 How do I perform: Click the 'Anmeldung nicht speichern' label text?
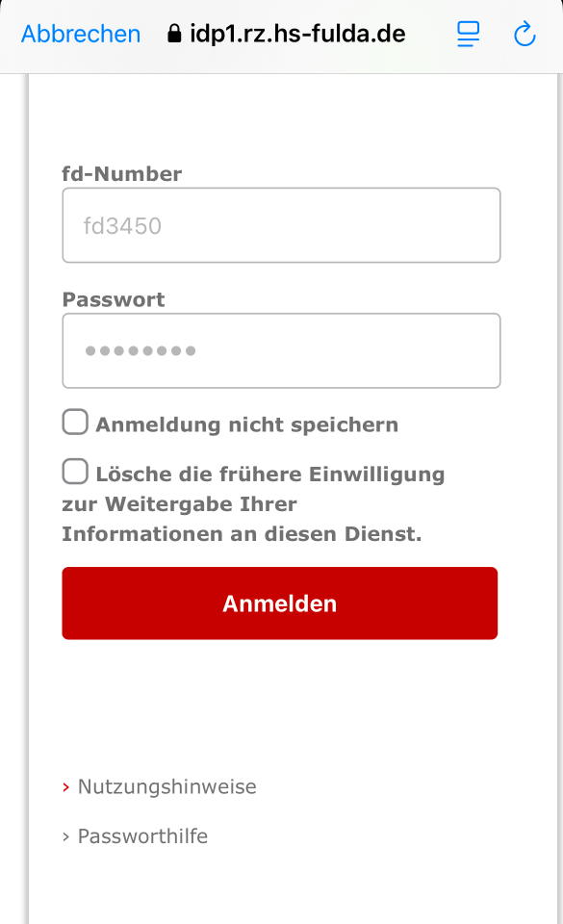[x=247, y=424]
